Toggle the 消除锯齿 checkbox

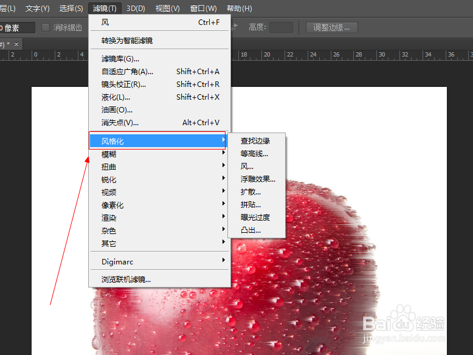[46, 27]
